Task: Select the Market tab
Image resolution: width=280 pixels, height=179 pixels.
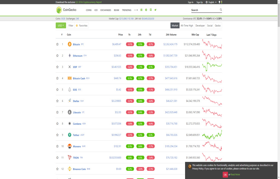Action: click(x=175, y=25)
